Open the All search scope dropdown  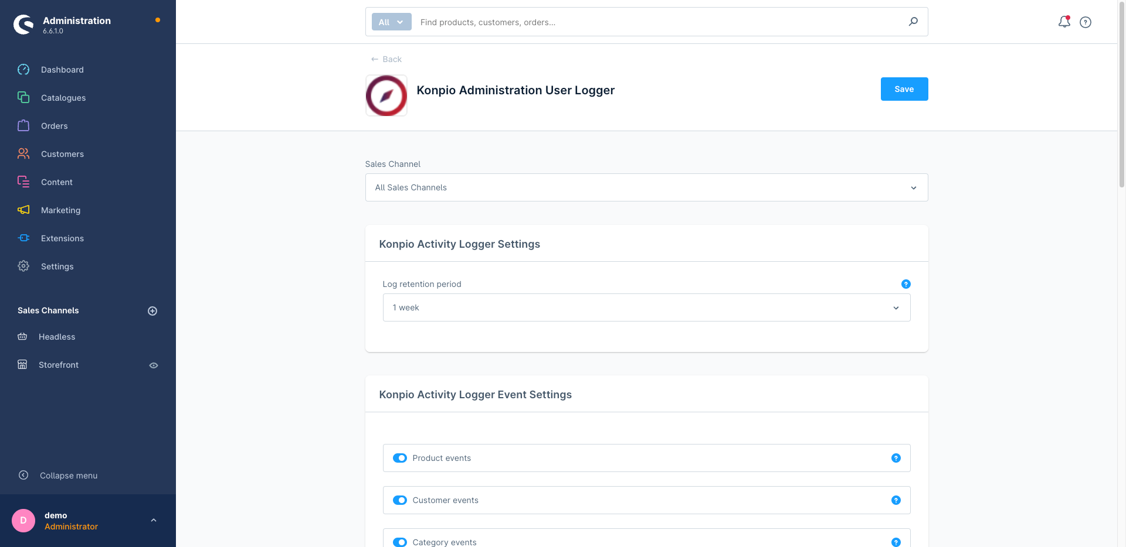click(391, 22)
